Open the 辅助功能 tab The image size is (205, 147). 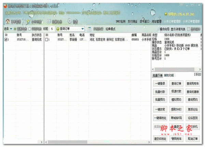pos(169,75)
